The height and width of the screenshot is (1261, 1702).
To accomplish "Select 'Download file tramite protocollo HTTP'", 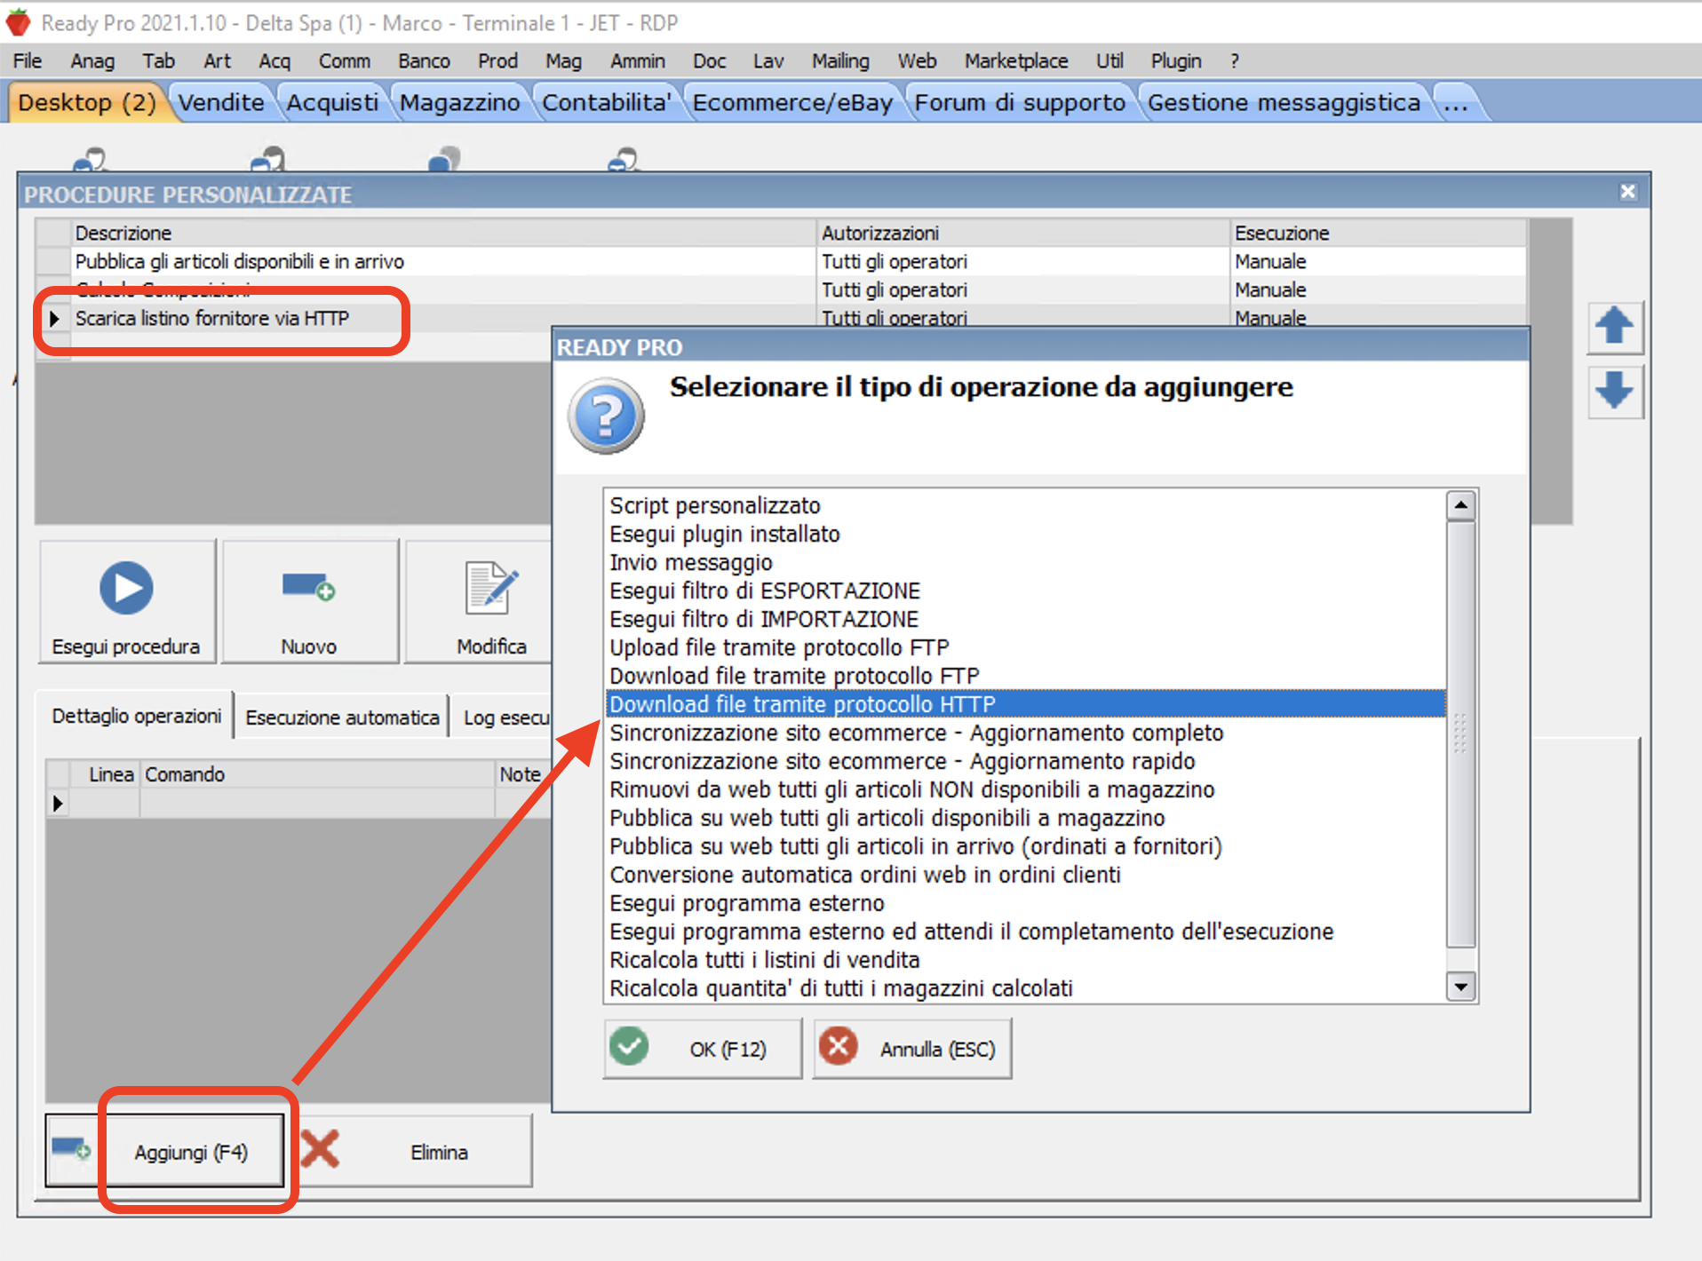I will pyautogui.click(x=1026, y=704).
